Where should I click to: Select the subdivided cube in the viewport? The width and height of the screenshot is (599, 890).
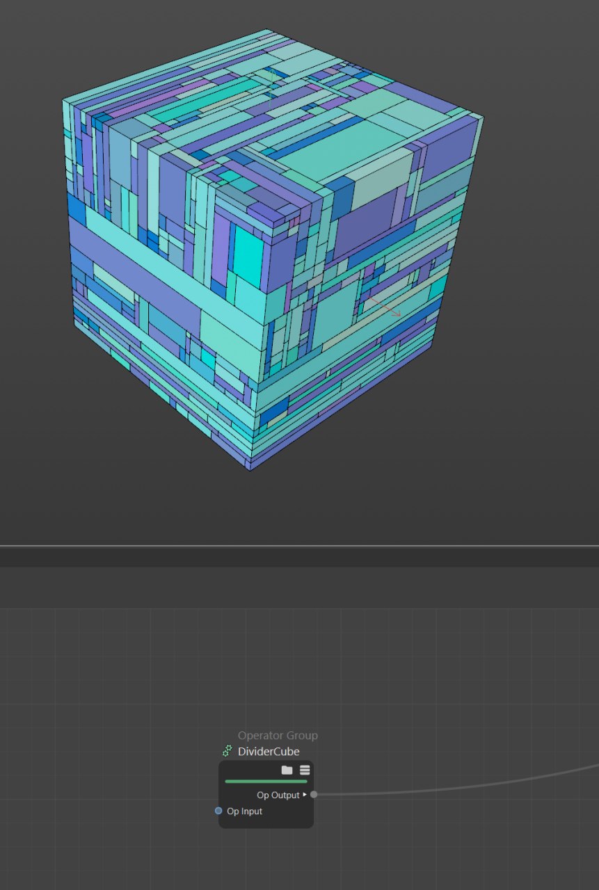271,249
